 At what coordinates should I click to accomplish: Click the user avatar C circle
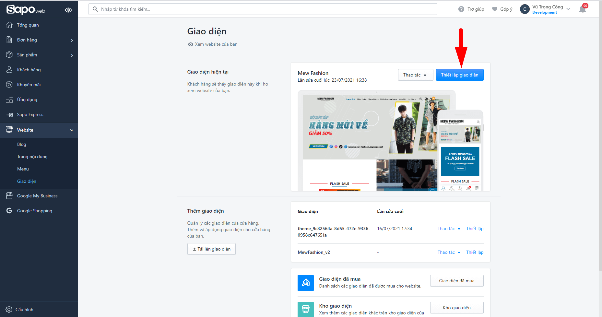(x=525, y=9)
